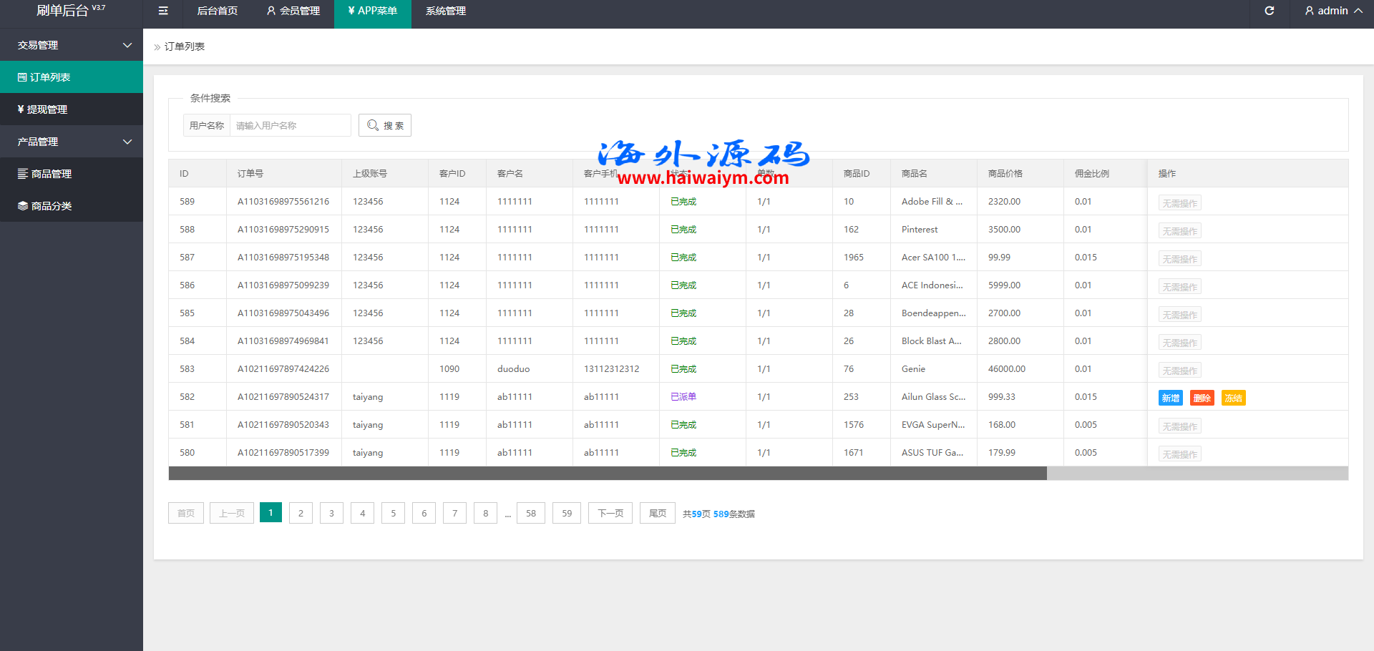Click red 删除 button for order 582

click(1202, 398)
